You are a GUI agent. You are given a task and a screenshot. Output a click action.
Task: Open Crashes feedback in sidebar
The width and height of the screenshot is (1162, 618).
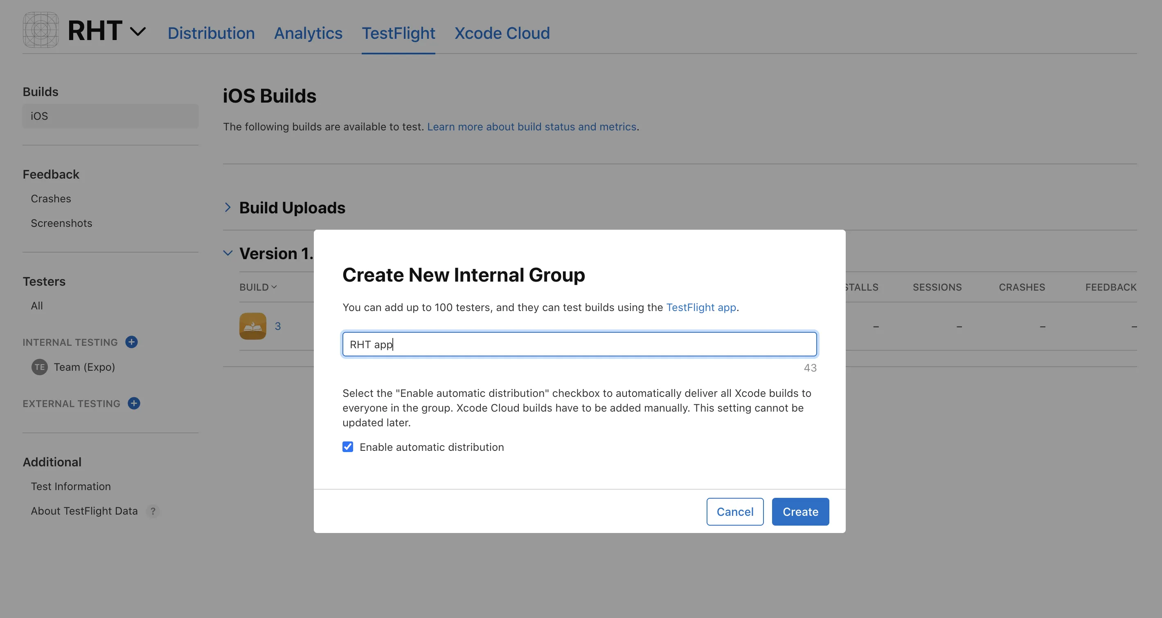[x=51, y=199]
